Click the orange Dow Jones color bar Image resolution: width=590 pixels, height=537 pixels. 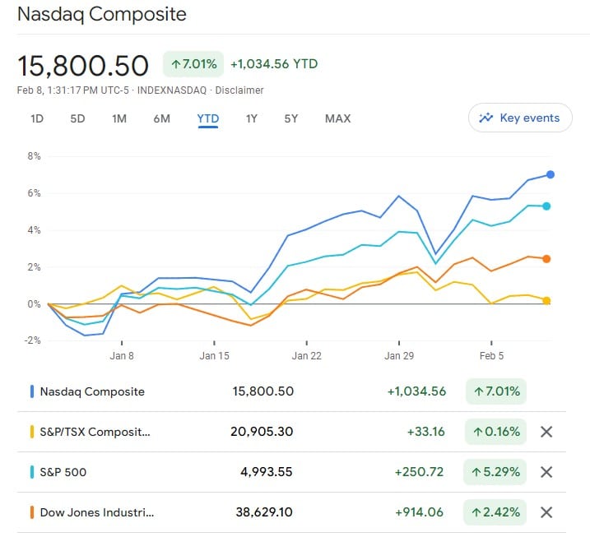[32, 512]
